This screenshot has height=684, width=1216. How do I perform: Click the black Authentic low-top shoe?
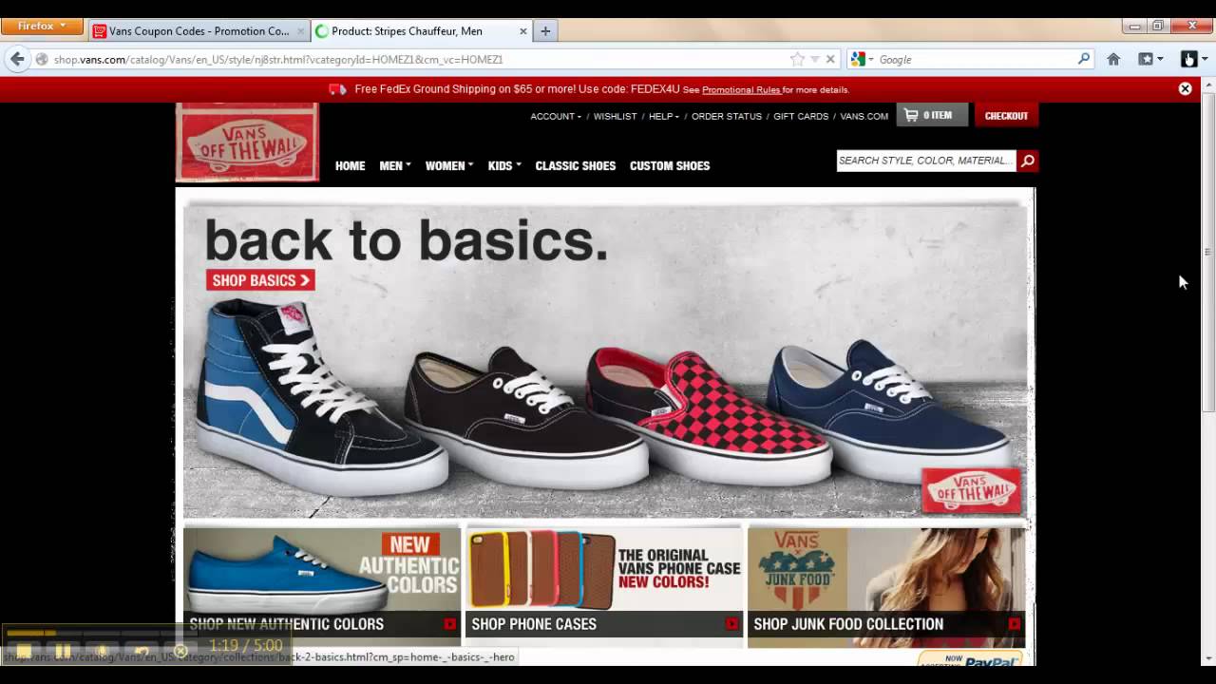[524, 418]
